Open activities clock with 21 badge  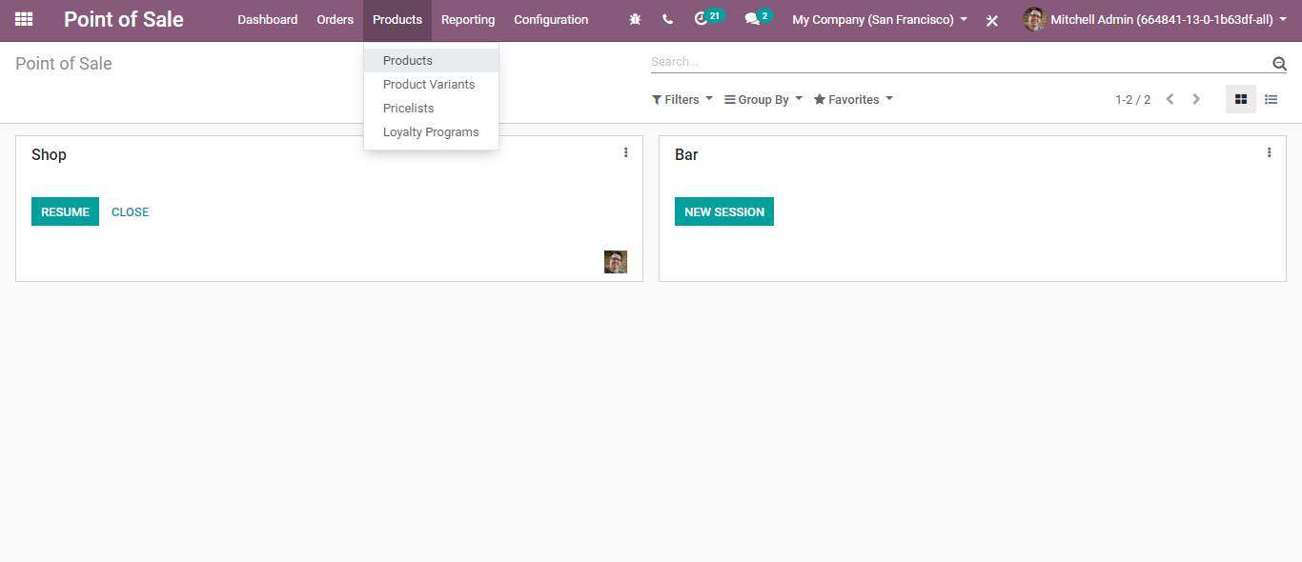pyautogui.click(x=708, y=18)
